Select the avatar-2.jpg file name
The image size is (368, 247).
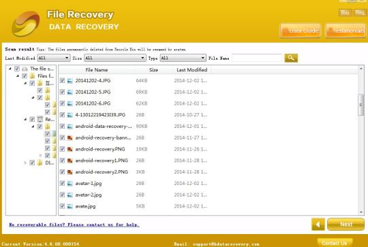(89, 195)
